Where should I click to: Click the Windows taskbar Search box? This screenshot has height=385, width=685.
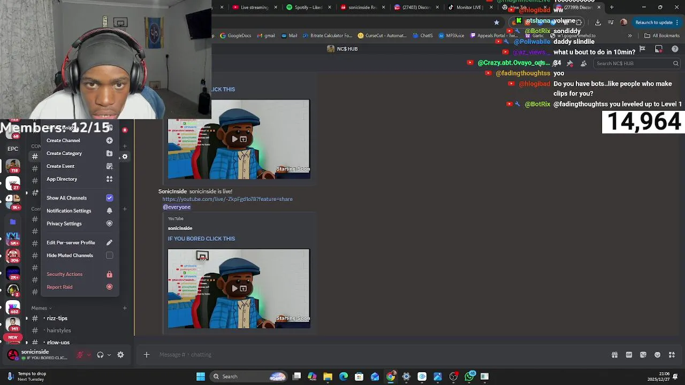tap(249, 376)
